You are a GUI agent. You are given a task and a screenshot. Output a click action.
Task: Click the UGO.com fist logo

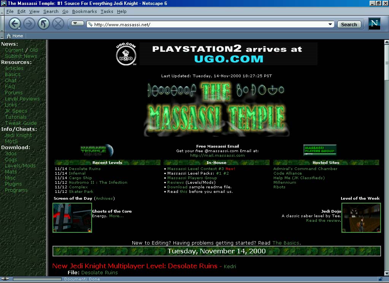126,54
